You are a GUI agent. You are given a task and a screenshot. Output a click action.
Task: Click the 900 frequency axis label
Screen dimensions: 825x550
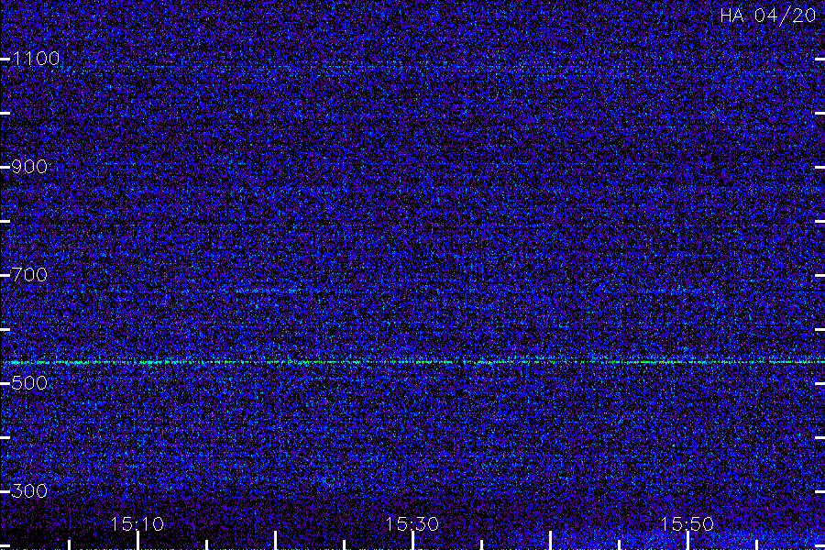(x=29, y=167)
